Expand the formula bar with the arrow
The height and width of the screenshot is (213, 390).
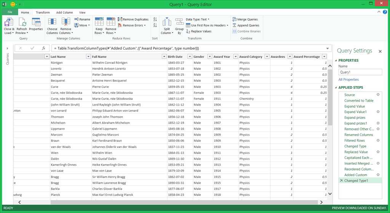[x=328, y=48]
